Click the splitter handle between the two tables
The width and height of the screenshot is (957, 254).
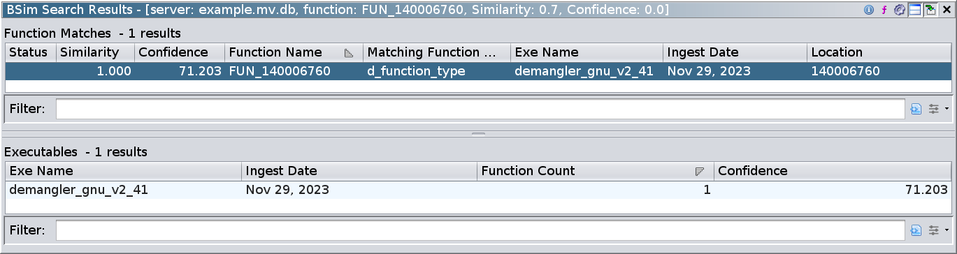point(478,133)
